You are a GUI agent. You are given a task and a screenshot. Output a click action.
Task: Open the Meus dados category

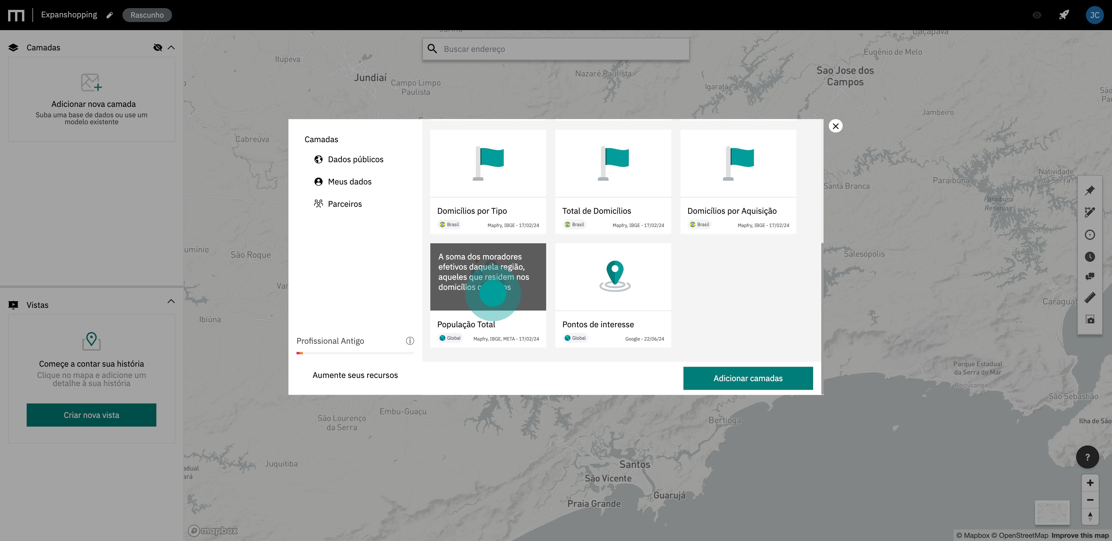349,182
